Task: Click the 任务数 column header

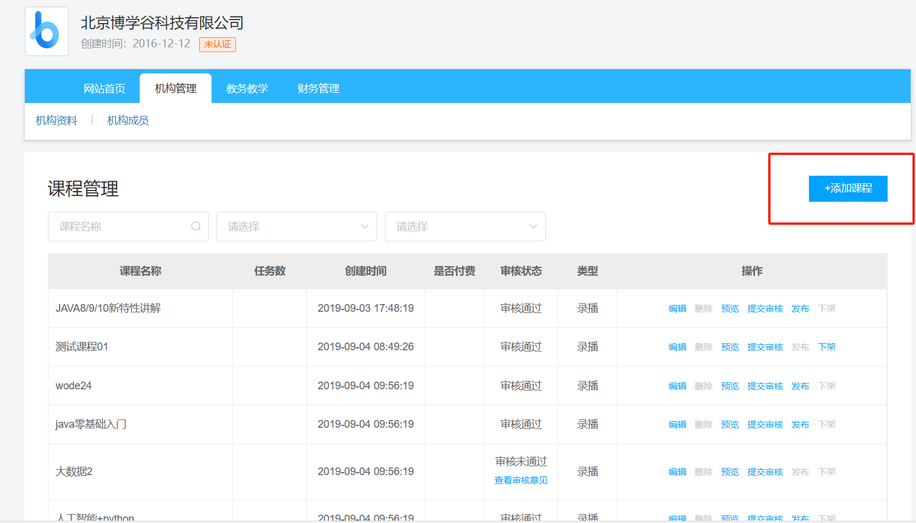Action: 270,271
